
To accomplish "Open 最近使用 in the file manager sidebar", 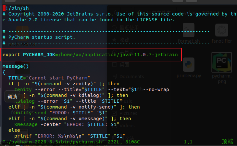I will click(129, 28).
